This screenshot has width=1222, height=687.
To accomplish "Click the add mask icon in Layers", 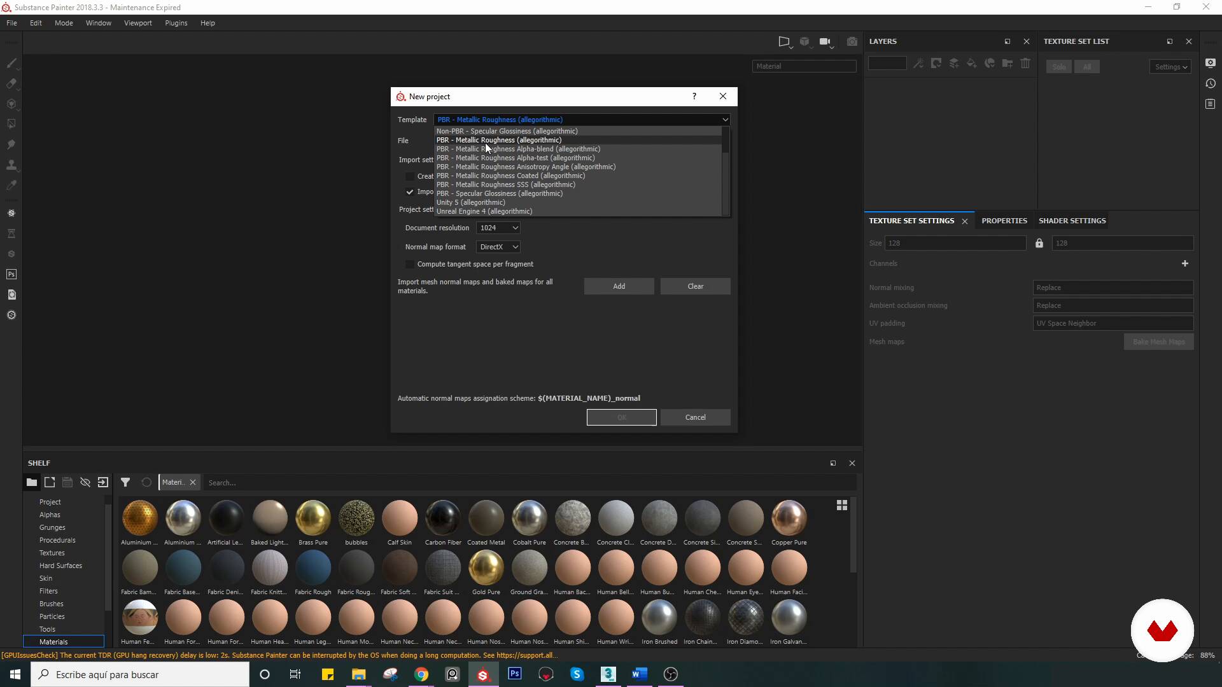I will click(x=936, y=63).
